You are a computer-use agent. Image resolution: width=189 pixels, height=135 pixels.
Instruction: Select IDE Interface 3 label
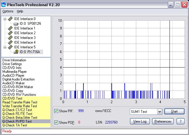click(x=25, y=38)
